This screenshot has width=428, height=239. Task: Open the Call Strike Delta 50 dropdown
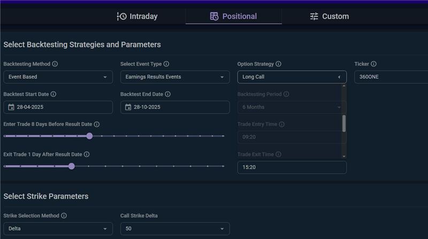175,229
